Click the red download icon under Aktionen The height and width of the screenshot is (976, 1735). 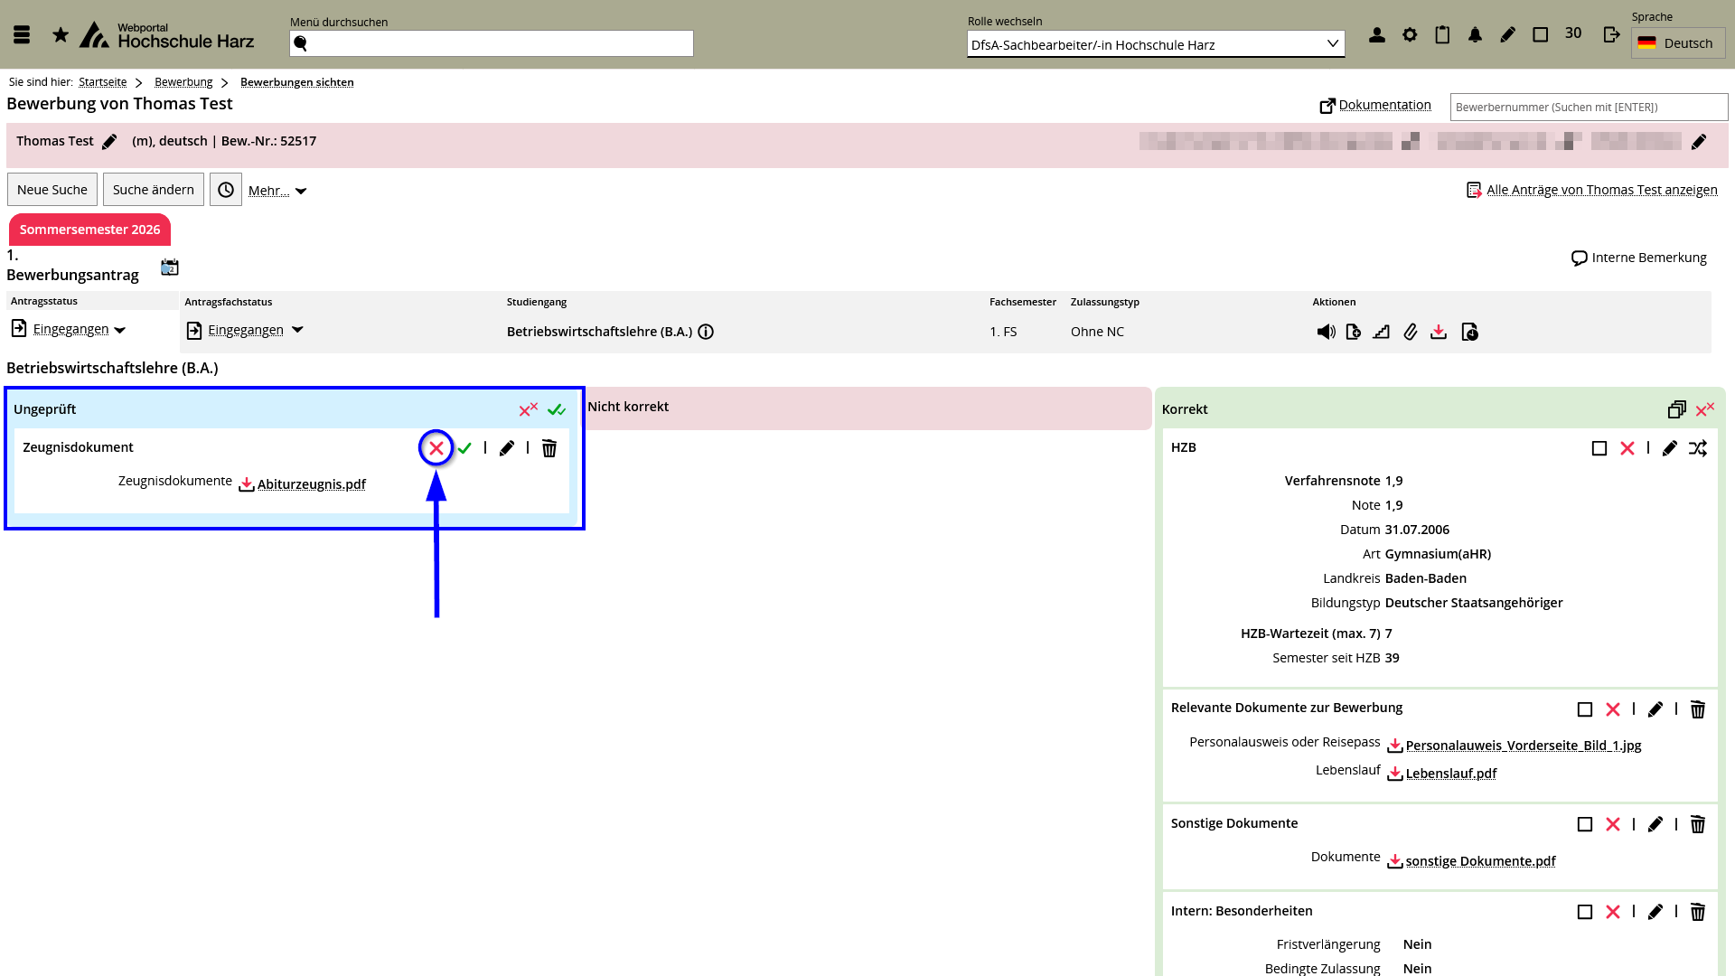[1439, 332]
